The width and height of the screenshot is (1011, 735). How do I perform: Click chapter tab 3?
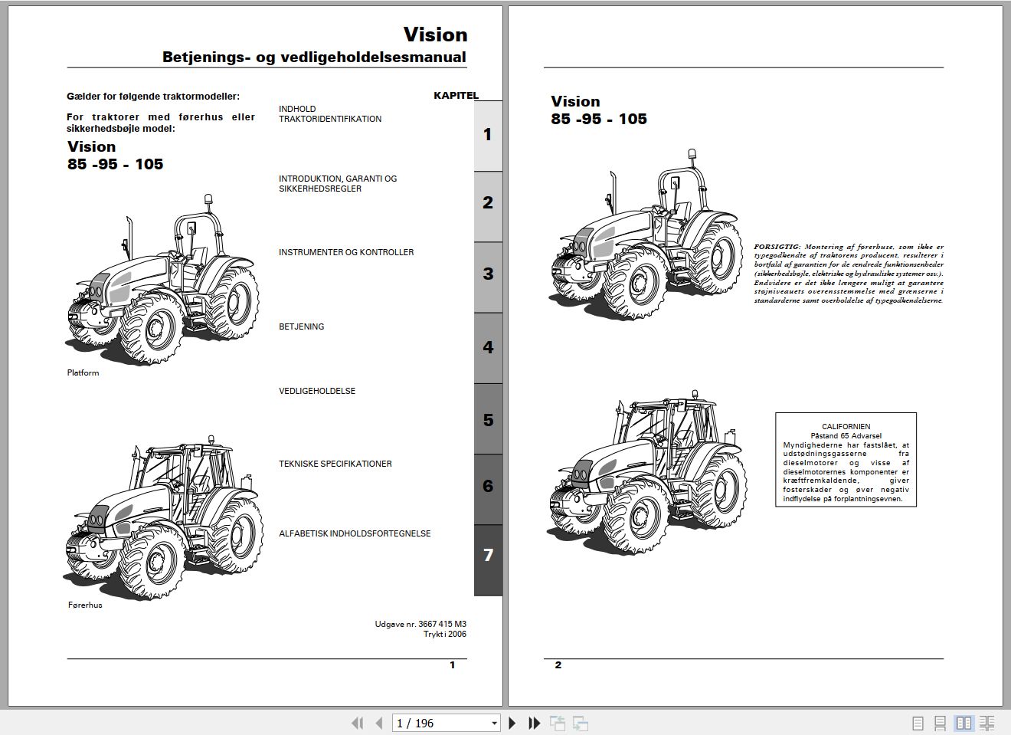[x=488, y=277]
